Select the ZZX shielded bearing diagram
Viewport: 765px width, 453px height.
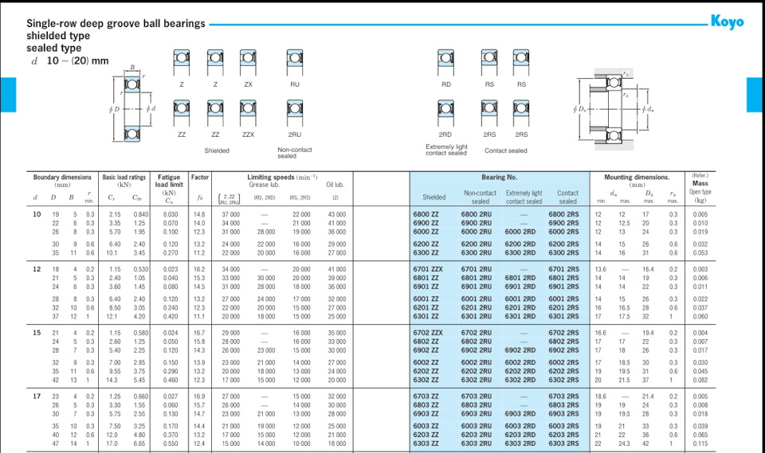248,112
